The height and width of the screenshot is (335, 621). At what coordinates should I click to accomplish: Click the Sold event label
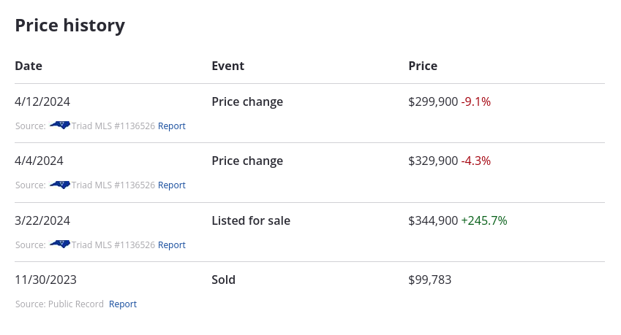pyautogui.click(x=223, y=280)
